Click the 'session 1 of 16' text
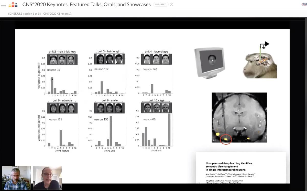 point(32,14)
